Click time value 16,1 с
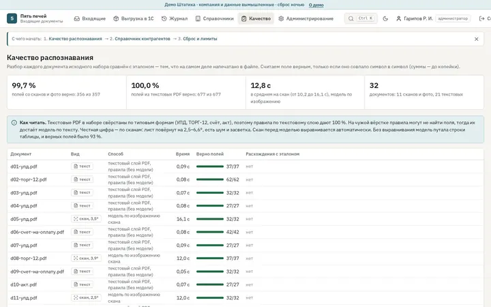The image size is (491, 307). click(183, 219)
